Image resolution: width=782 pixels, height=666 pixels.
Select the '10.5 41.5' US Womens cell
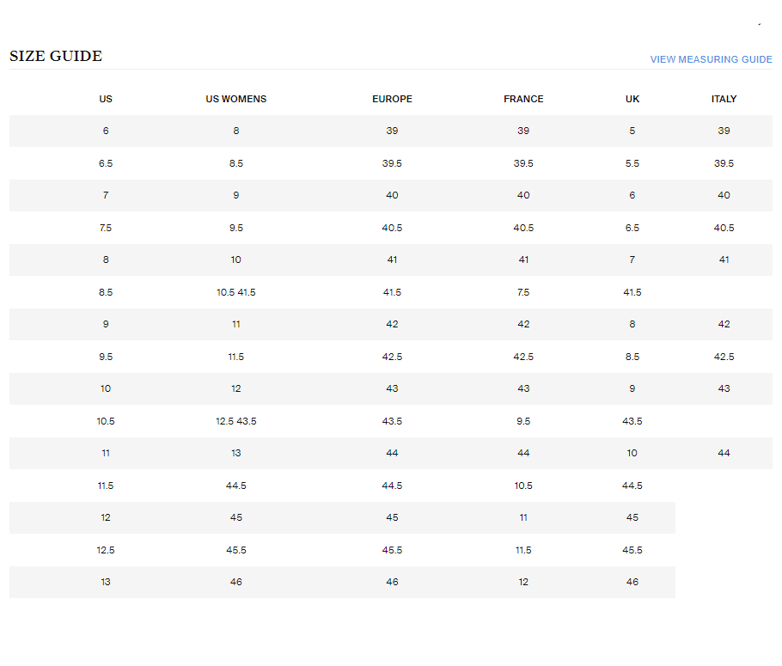pos(236,292)
